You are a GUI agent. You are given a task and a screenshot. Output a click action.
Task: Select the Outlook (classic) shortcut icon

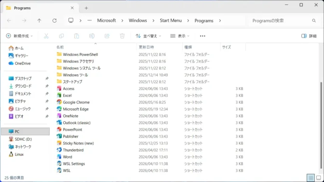coord(59,123)
